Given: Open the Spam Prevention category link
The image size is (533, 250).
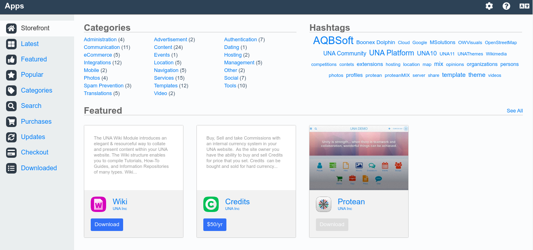Looking at the screenshot, I should [104, 86].
